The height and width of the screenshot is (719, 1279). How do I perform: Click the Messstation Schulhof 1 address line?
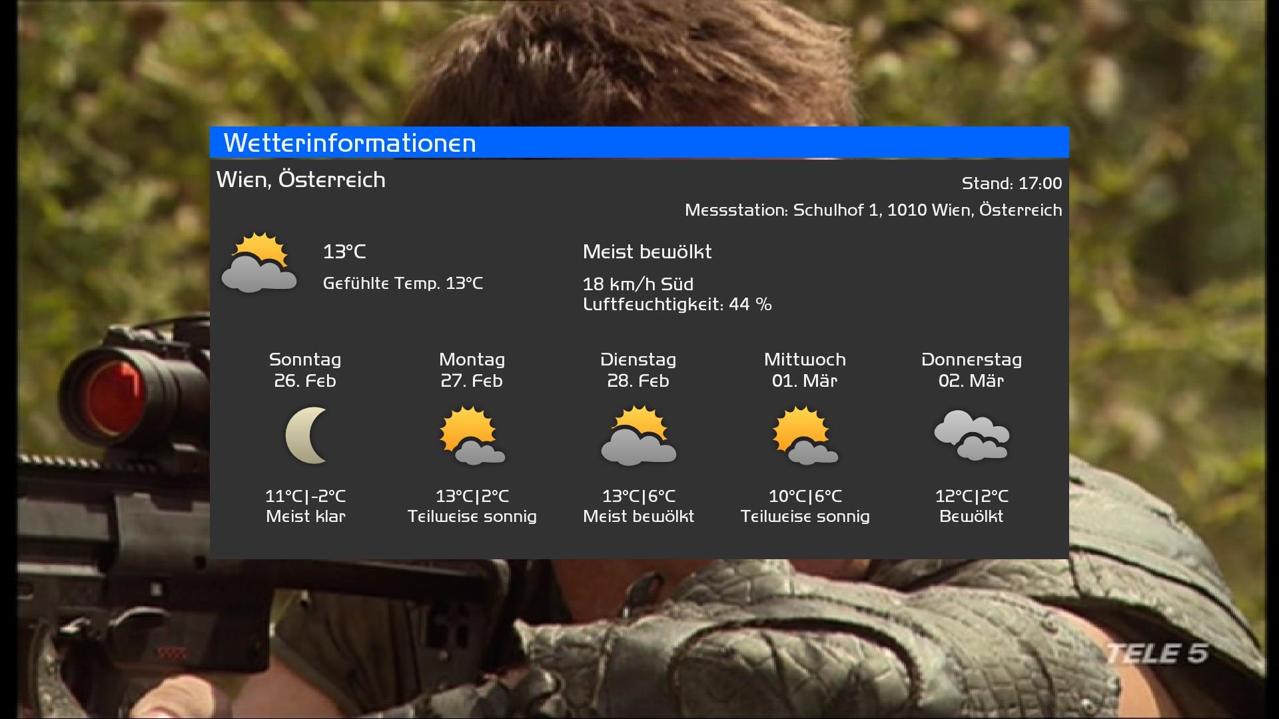[873, 210]
